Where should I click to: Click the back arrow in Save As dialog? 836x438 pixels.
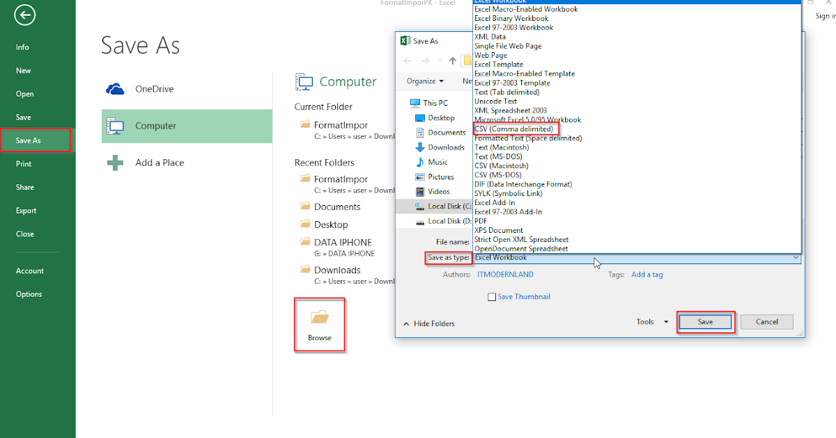pos(408,60)
